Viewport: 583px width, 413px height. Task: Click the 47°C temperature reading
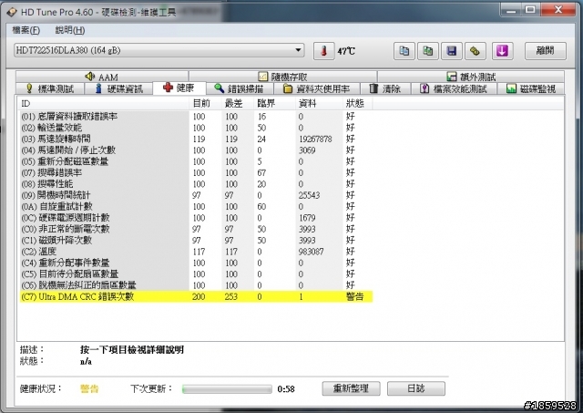coord(346,51)
